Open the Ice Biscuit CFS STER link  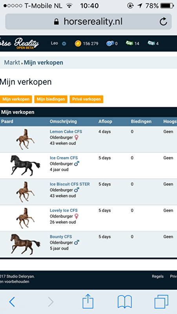[x=70, y=184]
